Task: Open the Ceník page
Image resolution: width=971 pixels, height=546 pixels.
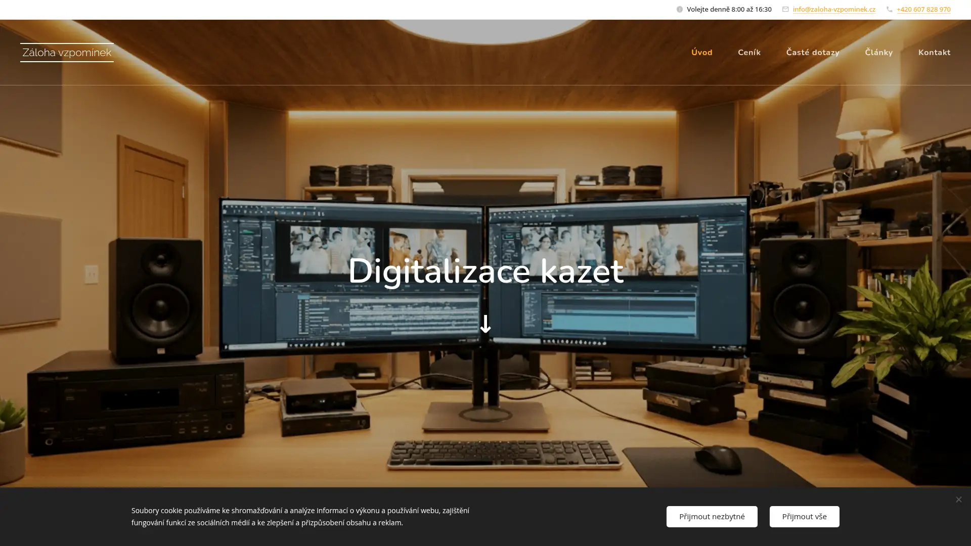Action: coord(749,52)
